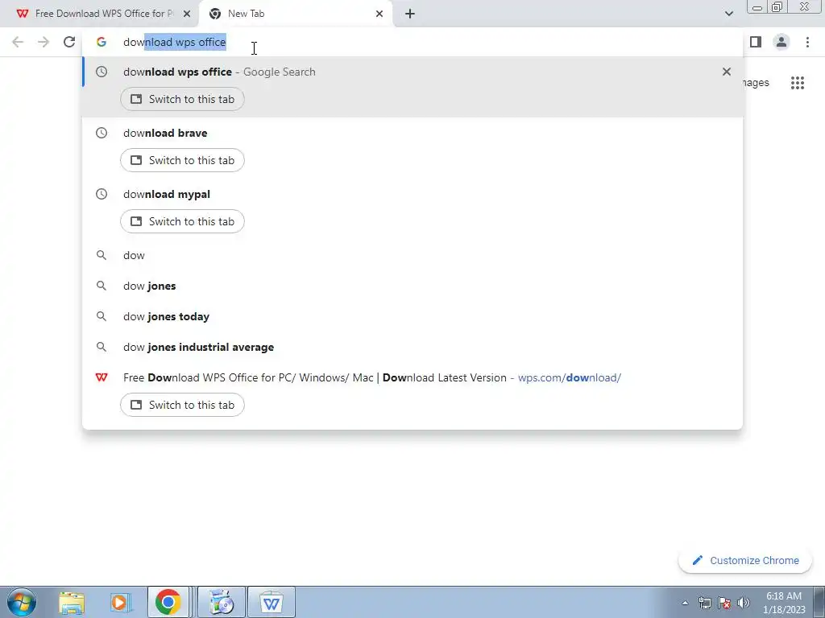Click 'Switch to this tab' under download wps office
The height and width of the screenshot is (618, 825).
(x=182, y=99)
